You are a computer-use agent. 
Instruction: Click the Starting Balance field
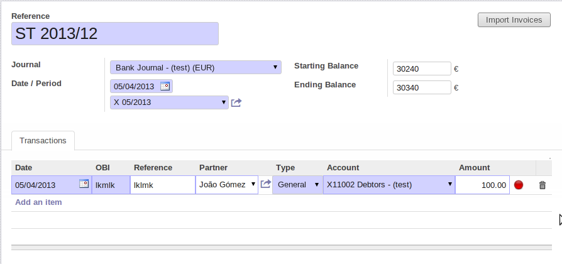coord(422,69)
